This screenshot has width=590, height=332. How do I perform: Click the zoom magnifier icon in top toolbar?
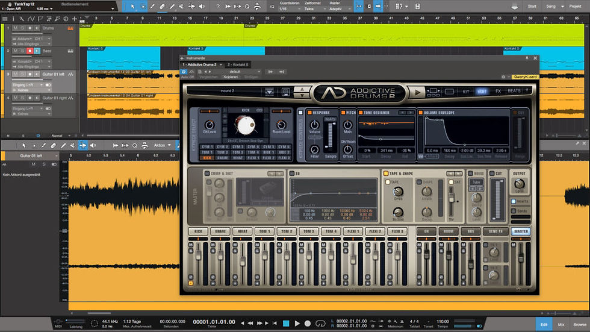pyautogui.click(x=247, y=6)
